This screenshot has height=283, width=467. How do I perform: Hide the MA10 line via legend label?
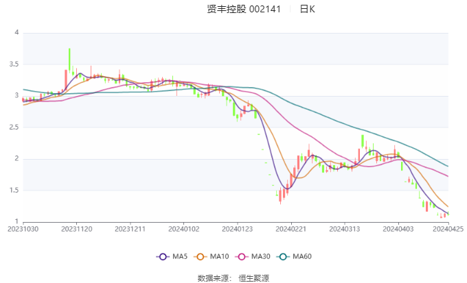click(x=220, y=256)
